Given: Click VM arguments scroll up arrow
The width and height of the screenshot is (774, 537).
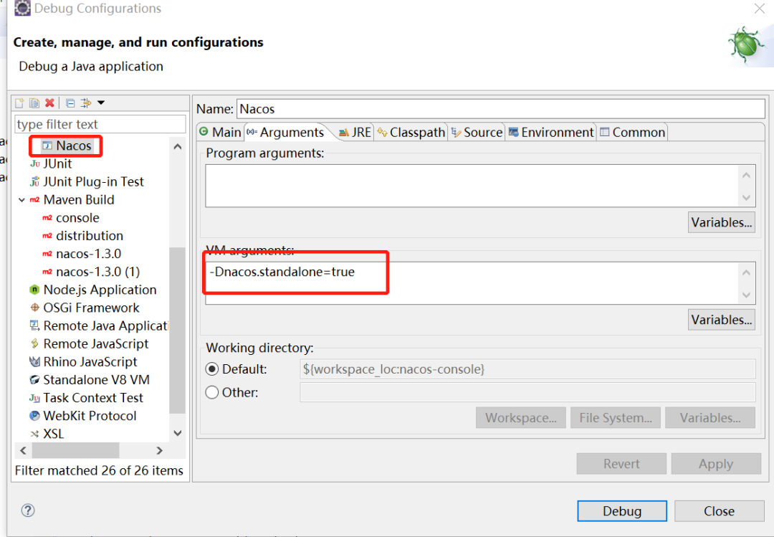Looking at the screenshot, I should tap(746, 272).
